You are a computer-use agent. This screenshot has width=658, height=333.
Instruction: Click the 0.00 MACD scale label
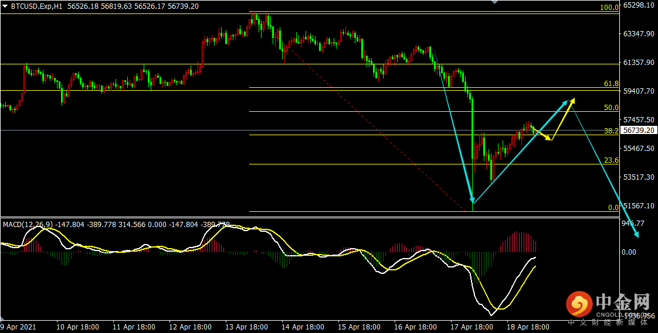click(630, 252)
